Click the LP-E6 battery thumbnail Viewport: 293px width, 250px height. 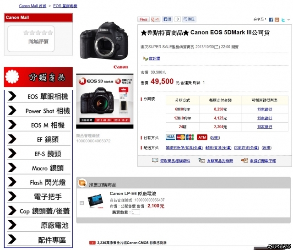click(96, 201)
